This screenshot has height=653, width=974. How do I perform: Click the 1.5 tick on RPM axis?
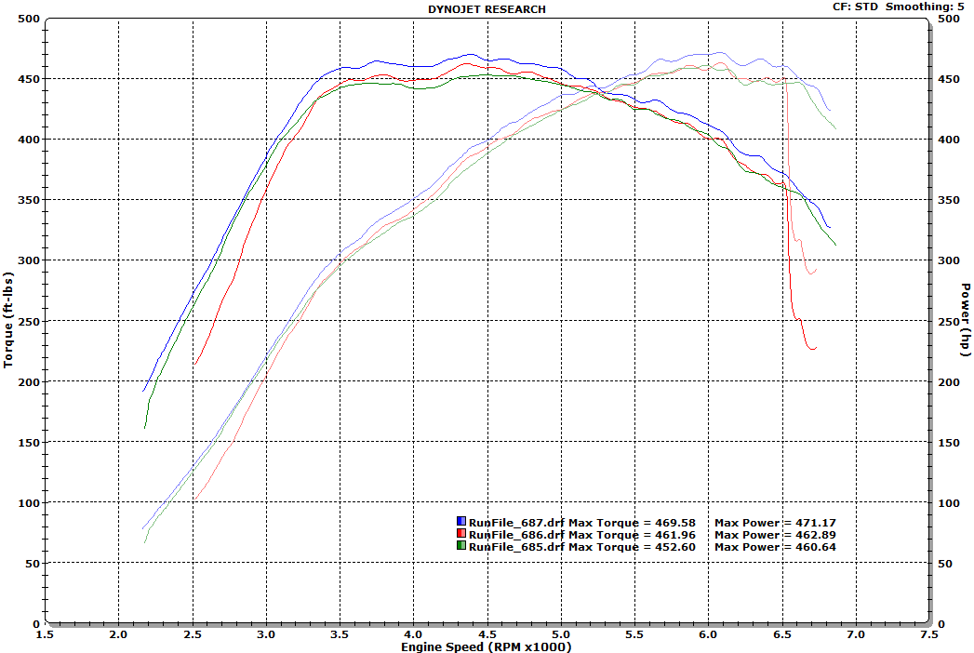(x=45, y=634)
